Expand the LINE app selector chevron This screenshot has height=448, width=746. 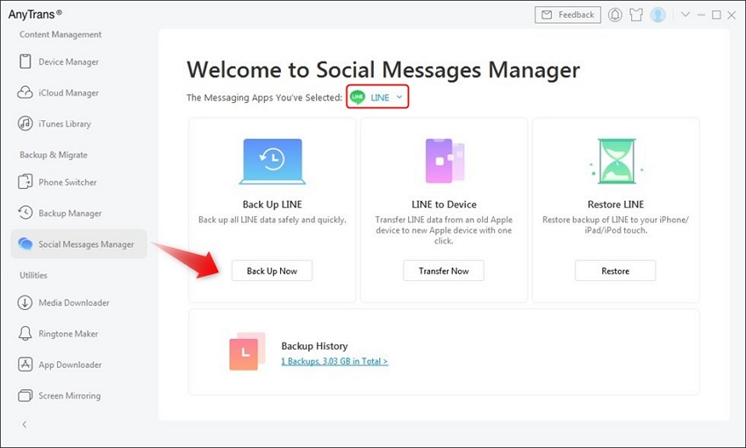[399, 98]
